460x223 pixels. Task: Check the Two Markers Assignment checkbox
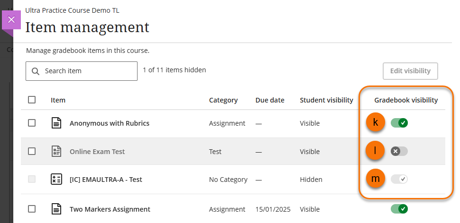[32, 209]
